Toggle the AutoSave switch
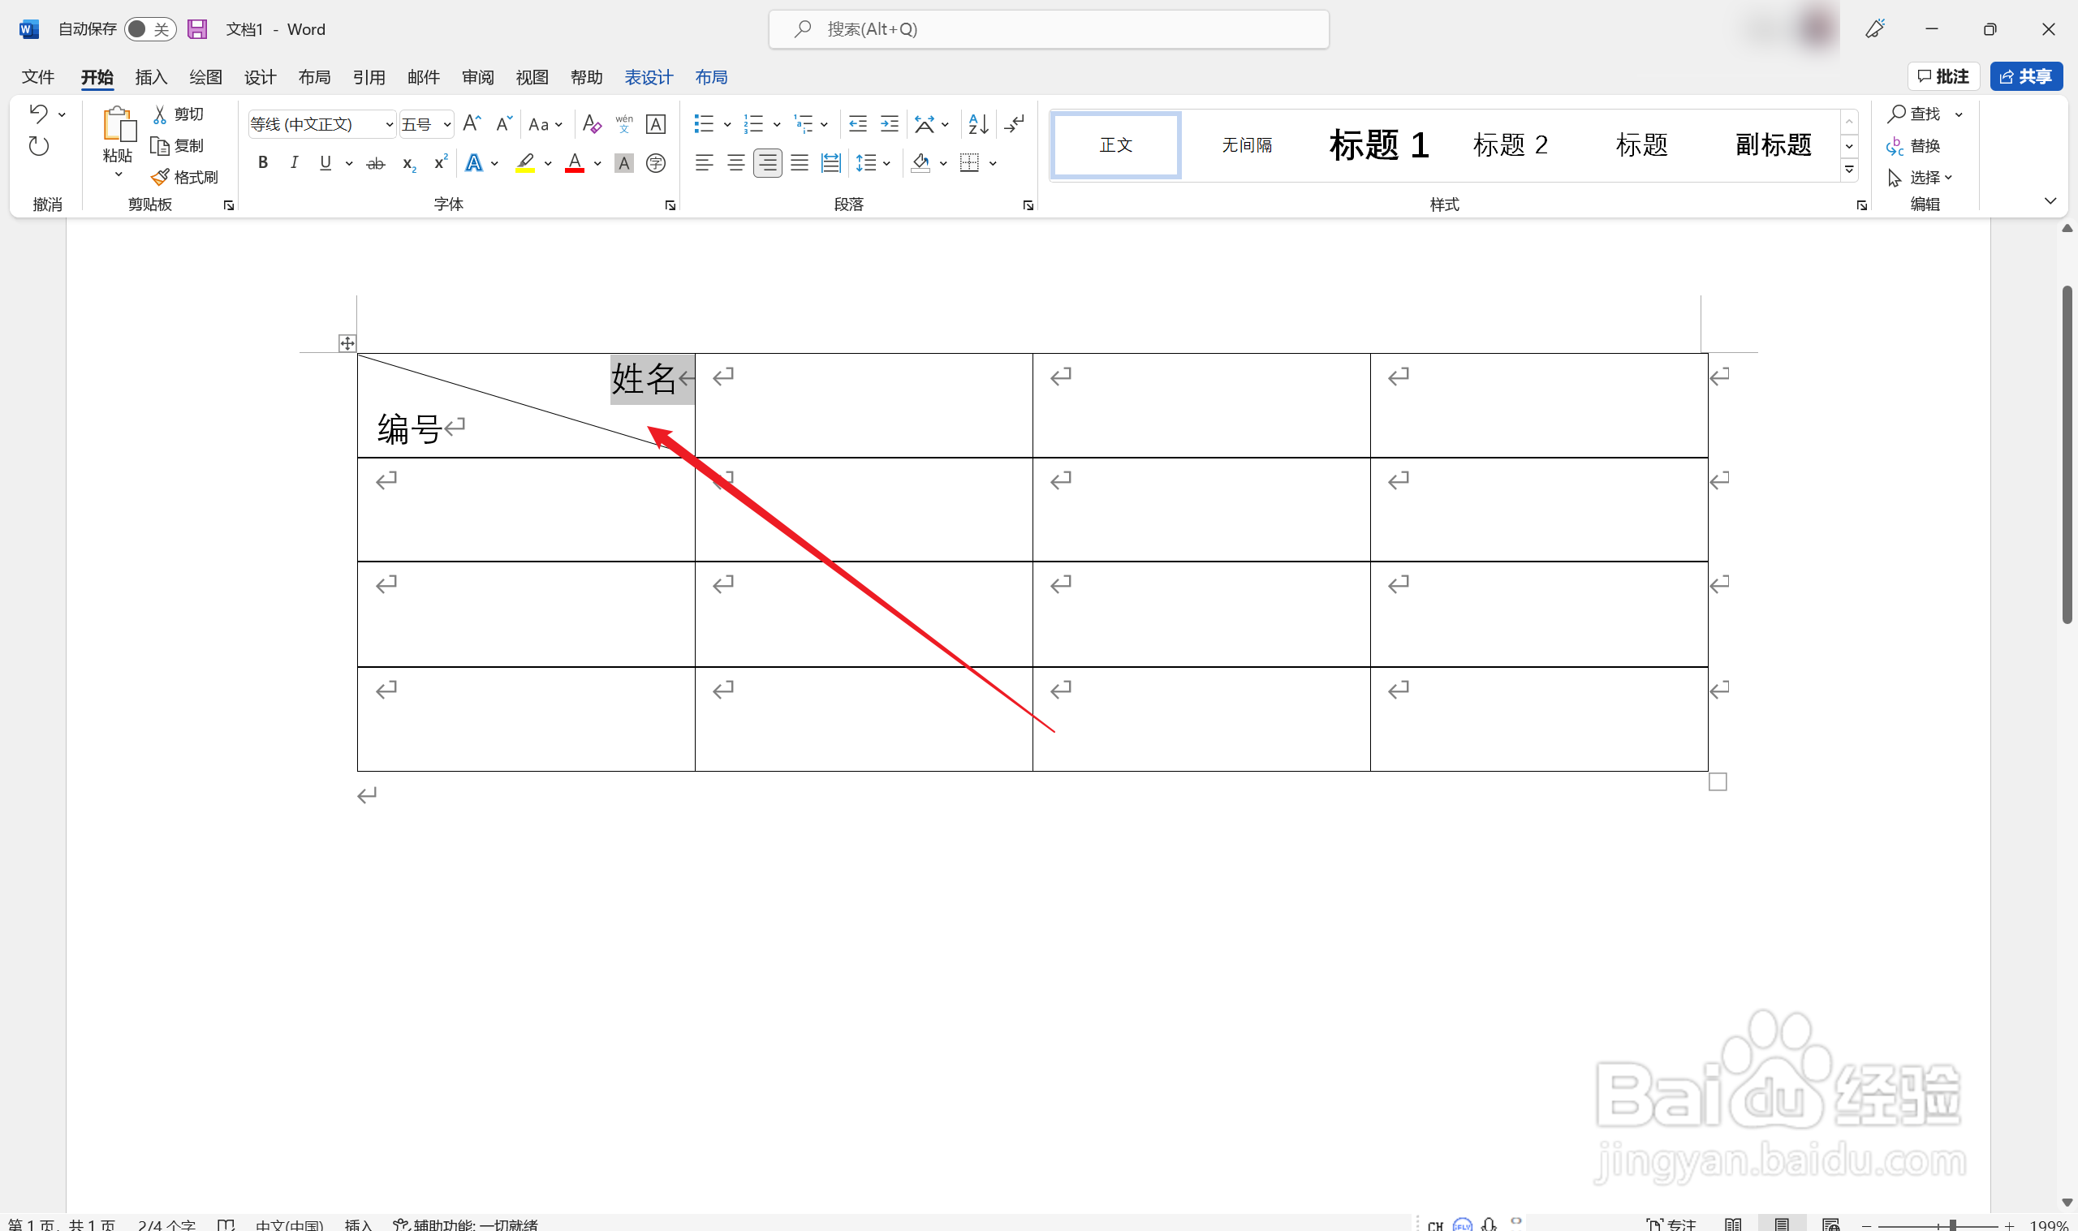Image resolution: width=2078 pixels, height=1231 pixels. [150, 29]
